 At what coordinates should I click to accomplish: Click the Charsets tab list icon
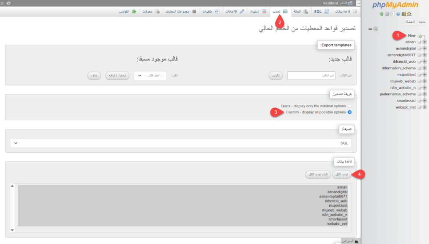click(194, 11)
